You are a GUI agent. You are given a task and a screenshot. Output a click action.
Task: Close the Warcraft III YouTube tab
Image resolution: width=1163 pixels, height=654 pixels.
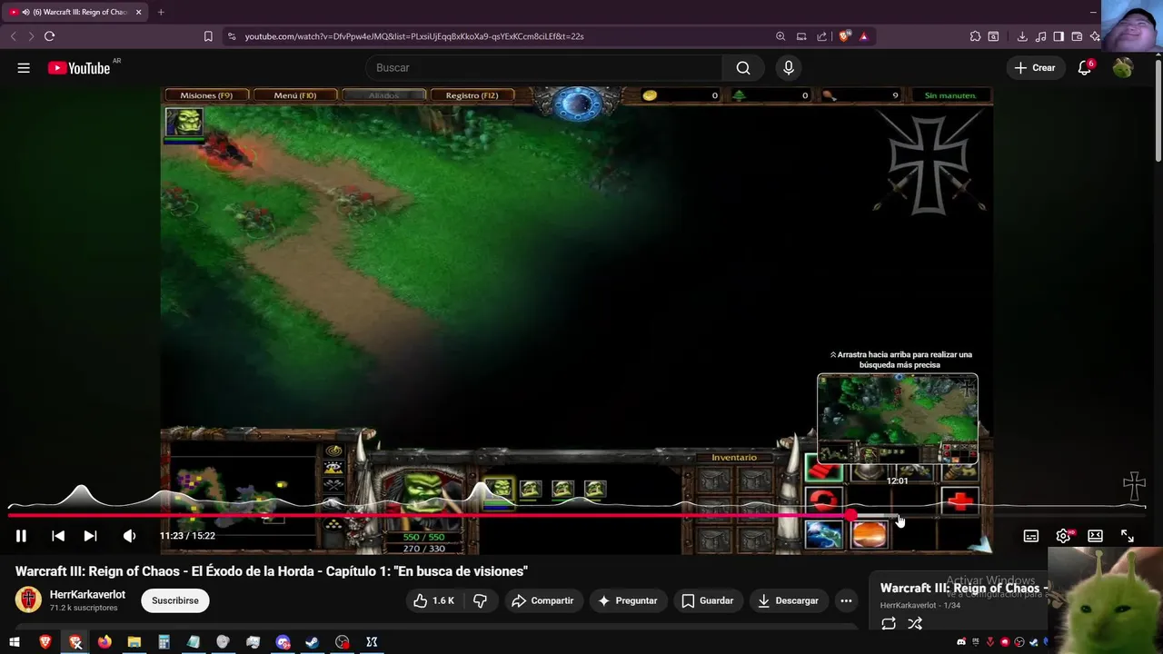(139, 12)
